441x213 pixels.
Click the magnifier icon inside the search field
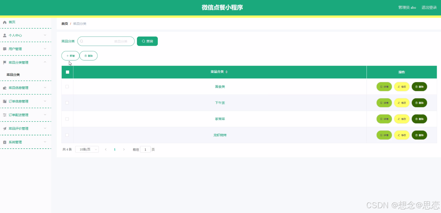(x=81, y=41)
